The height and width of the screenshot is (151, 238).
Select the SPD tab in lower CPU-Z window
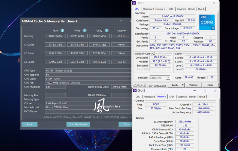click(x=171, y=97)
